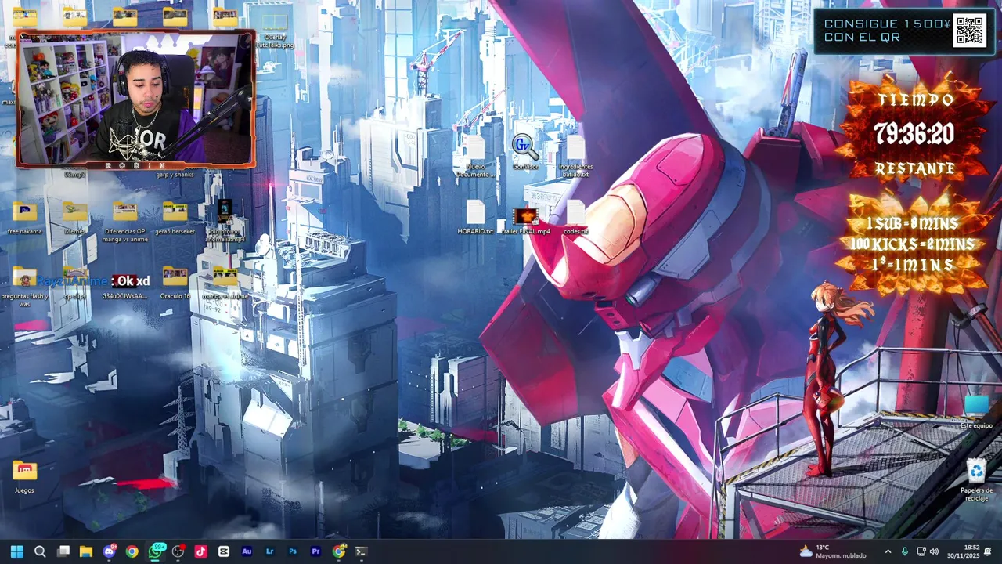
Task: Open the Windows Start menu
Action: coord(16,551)
